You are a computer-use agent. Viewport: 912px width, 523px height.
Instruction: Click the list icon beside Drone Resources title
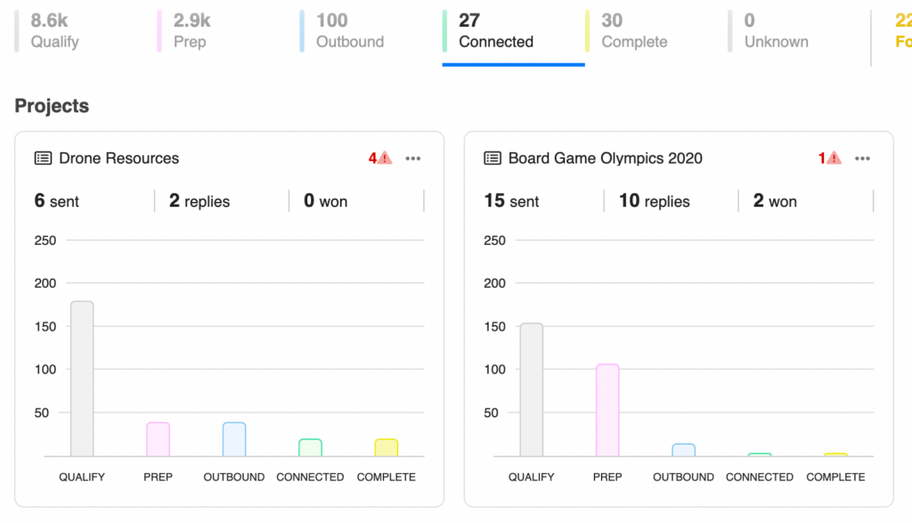[x=42, y=158]
